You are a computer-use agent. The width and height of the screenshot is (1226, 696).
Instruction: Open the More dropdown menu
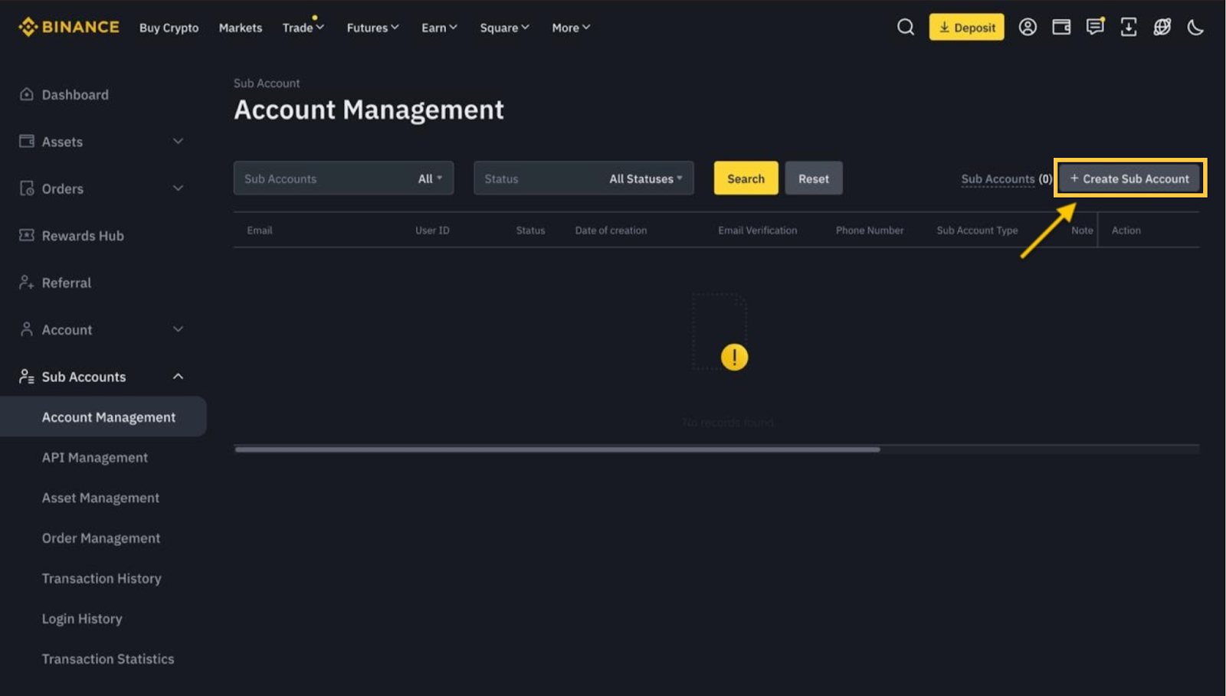click(x=571, y=28)
